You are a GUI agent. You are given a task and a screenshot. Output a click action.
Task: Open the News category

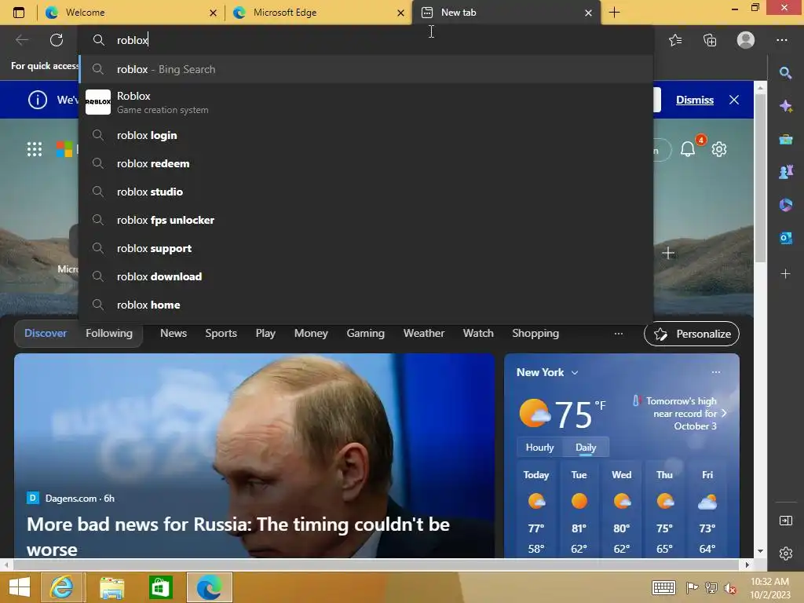pyautogui.click(x=174, y=333)
